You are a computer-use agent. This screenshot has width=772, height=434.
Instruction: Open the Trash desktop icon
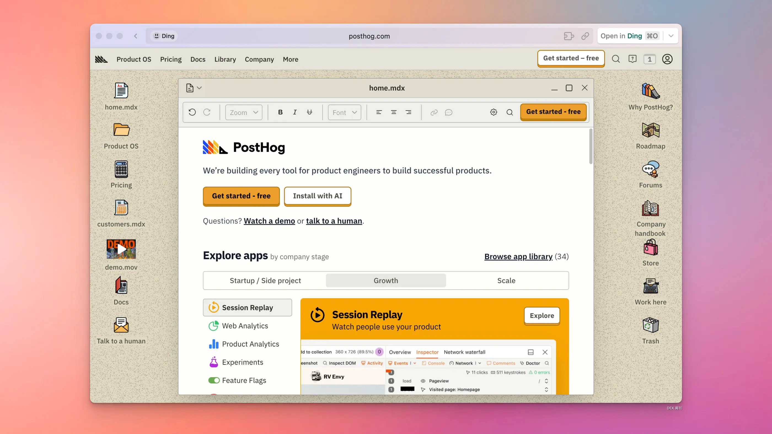(650, 330)
